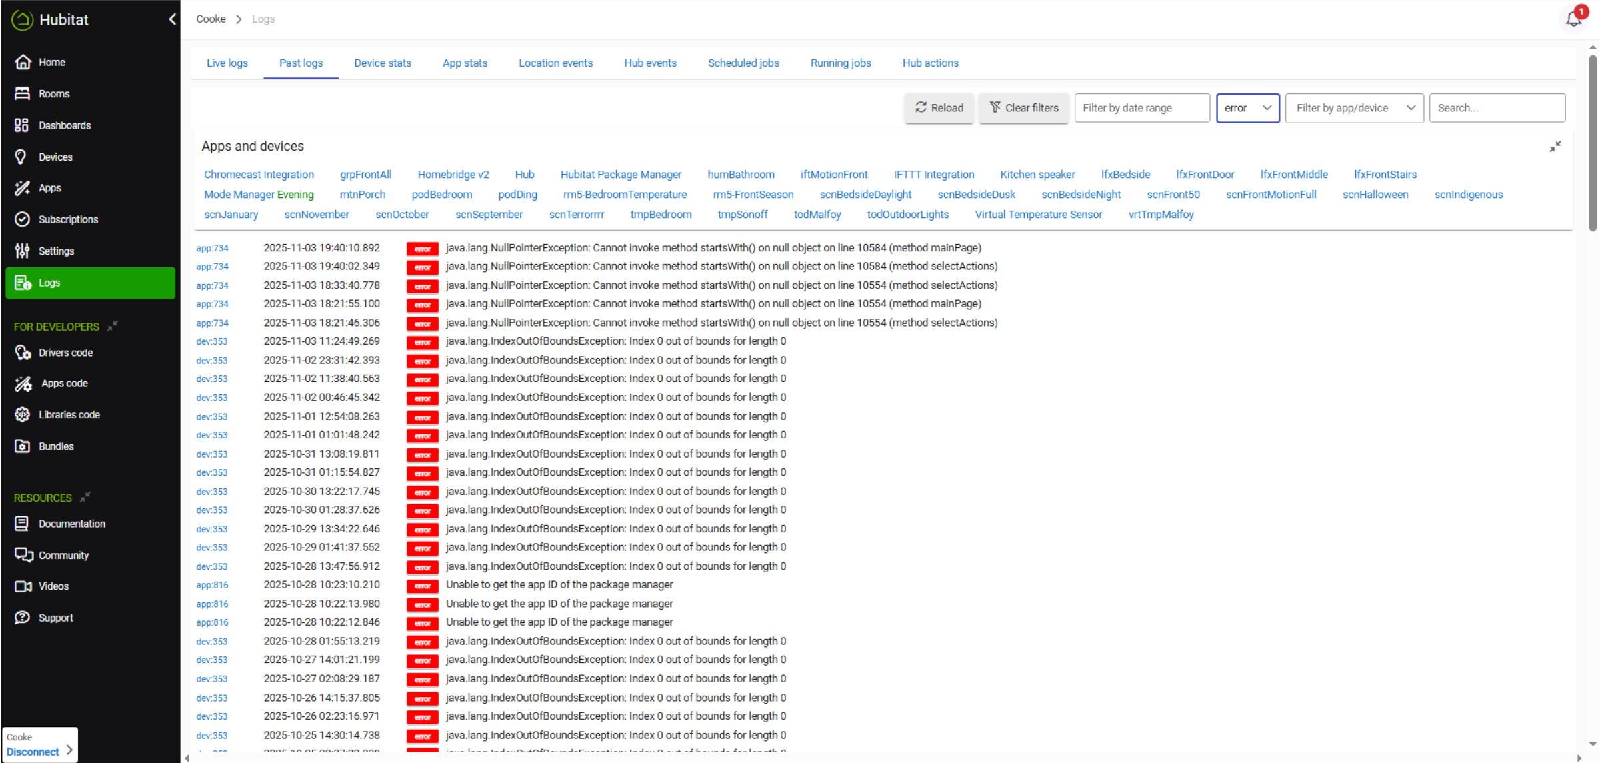Click the Filter by date range field

1141,108
